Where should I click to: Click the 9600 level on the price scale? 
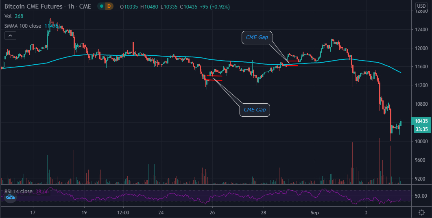pyautogui.click(x=421, y=160)
